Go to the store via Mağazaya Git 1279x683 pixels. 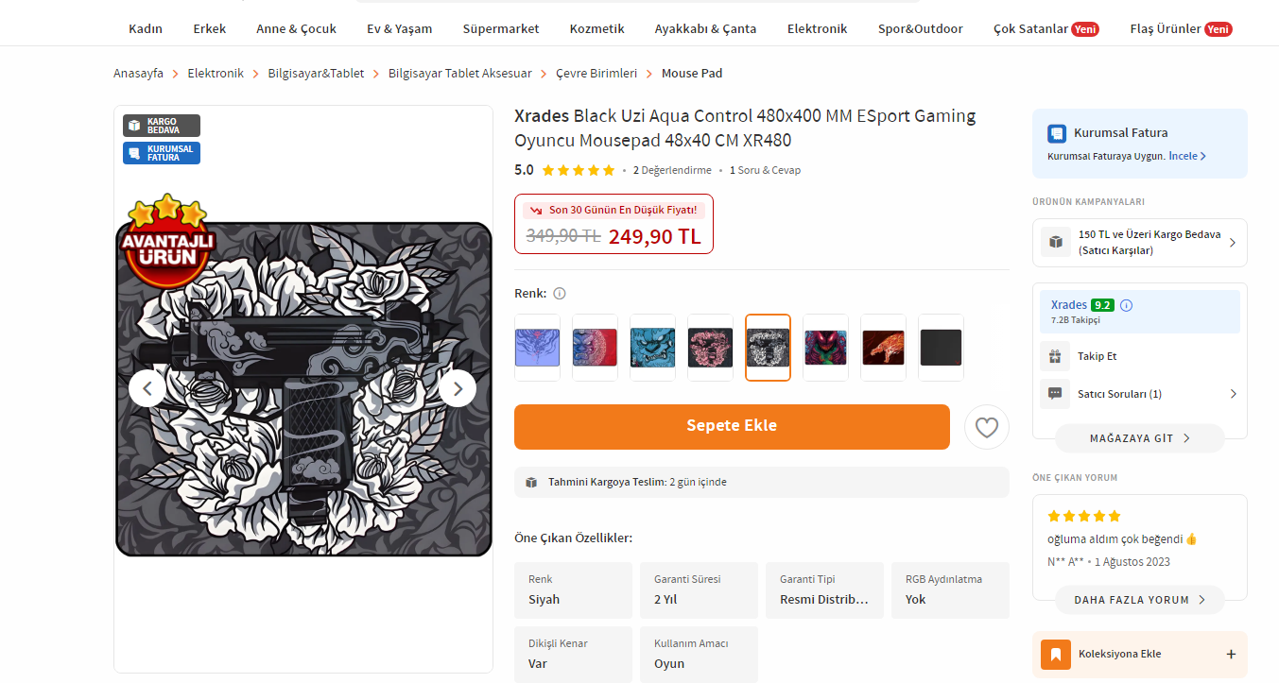(1139, 438)
